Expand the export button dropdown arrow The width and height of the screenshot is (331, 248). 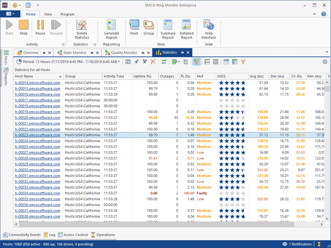pos(179,62)
